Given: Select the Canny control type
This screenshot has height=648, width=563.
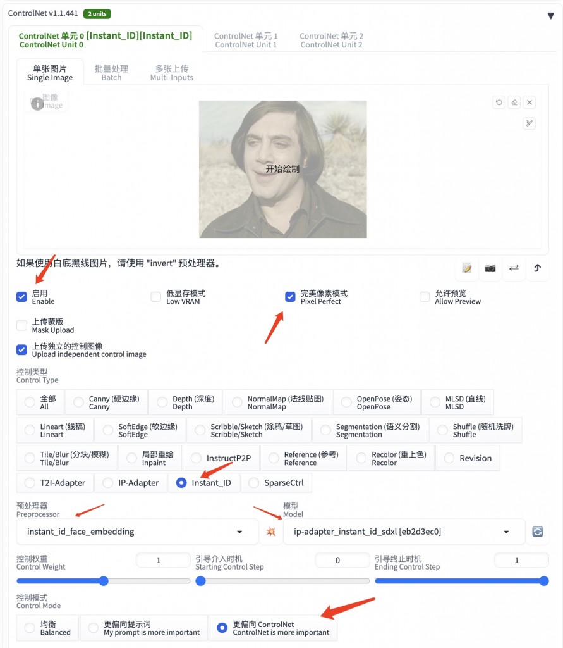Looking at the screenshot, I should pyautogui.click(x=107, y=402).
